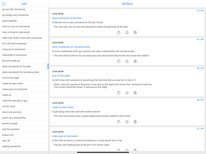Screen dimensions: 206x154
Task: Open the 'made for each other' blue title
Action: pyautogui.click(x=63, y=107)
